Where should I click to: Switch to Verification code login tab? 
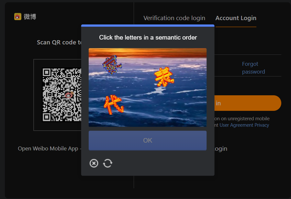tap(174, 18)
